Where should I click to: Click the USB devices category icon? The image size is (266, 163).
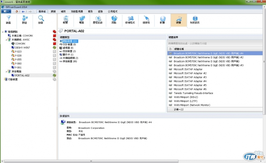point(61,44)
